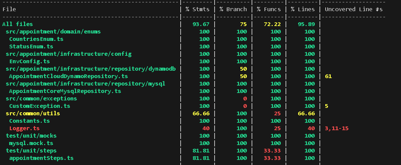
Task: Select the 75 branch value for All files
Action: click(243, 24)
